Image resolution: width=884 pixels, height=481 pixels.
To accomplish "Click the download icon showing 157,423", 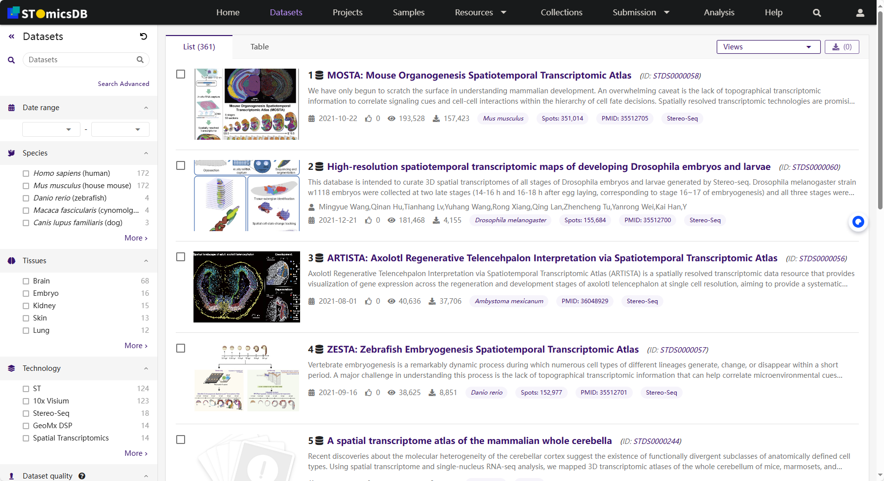I will pyautogui.click(x=436, y=119).
